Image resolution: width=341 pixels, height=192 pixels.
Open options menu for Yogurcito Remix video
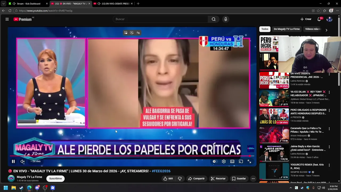pyautogui.click(x=329, y=165)
